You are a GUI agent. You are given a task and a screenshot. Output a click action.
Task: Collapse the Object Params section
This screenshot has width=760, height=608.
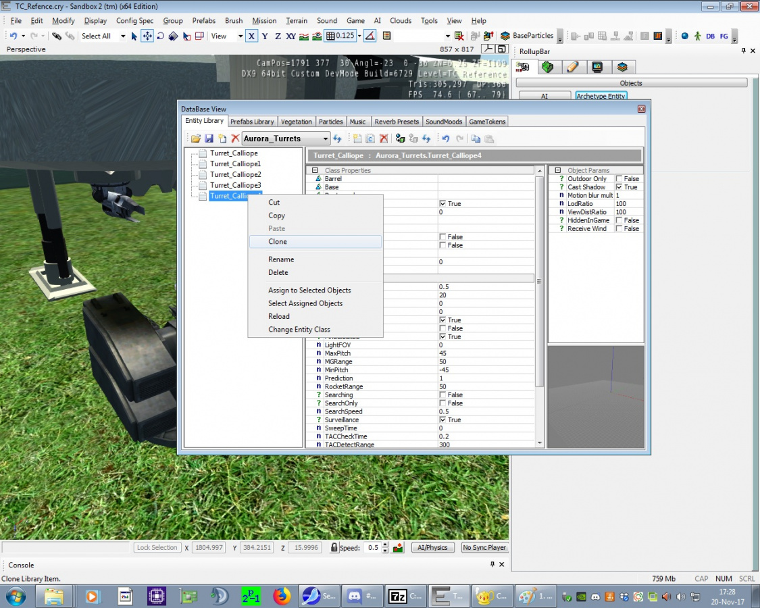coord(558,170)
